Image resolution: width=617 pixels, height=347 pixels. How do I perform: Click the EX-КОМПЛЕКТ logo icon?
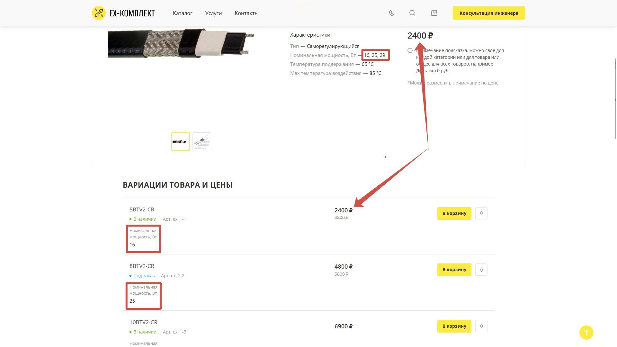coord(99,13)
